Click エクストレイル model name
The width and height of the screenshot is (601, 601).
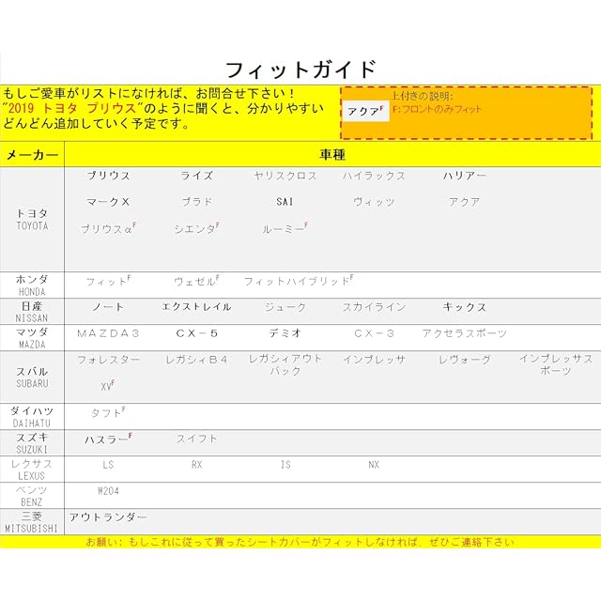point(196,307)
